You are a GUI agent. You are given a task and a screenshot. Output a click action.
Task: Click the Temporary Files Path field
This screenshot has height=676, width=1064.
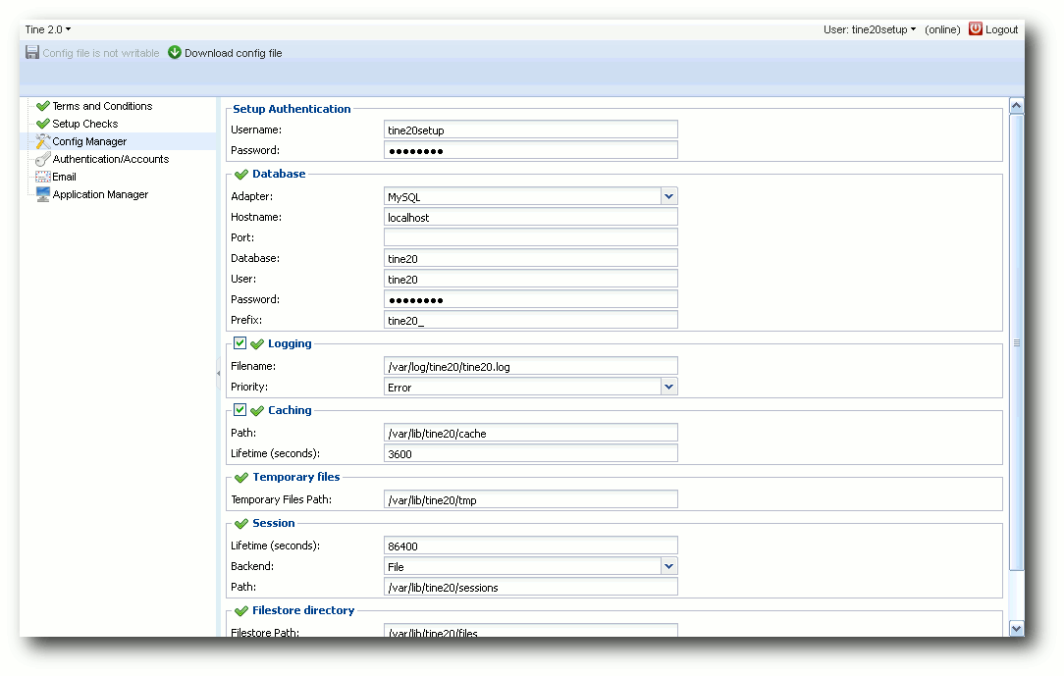coord(531,499)
